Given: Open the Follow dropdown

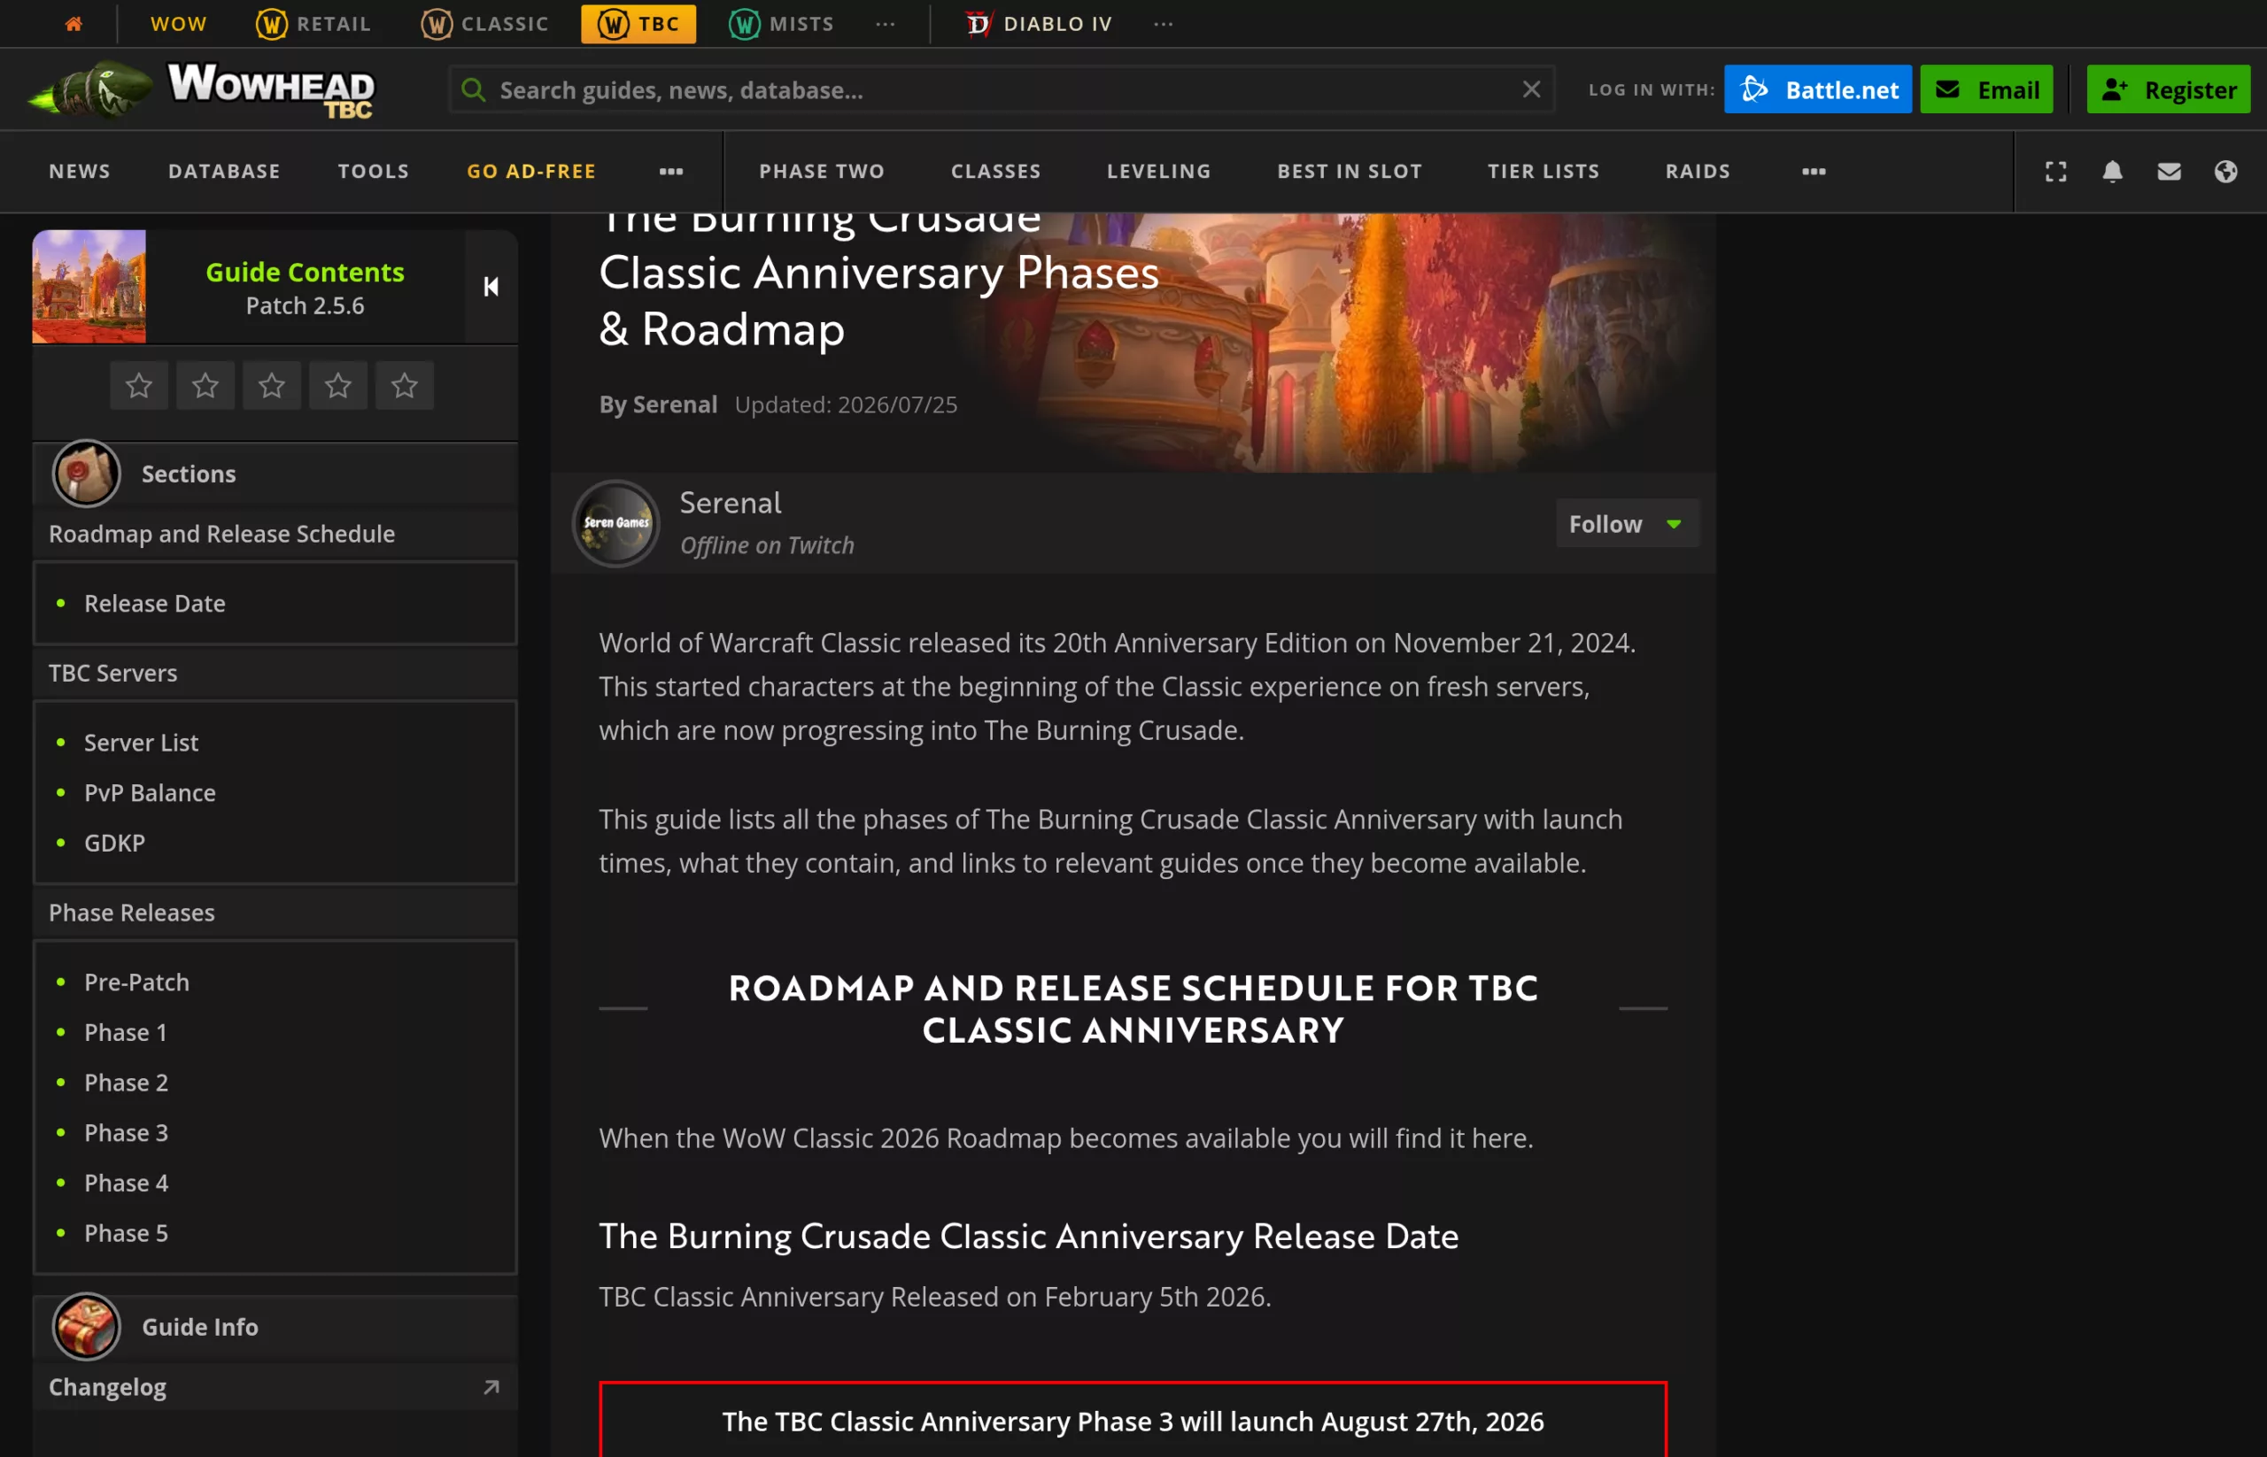Looking at the screenshot, I should pyautogui.click(x=1627, y=523).
